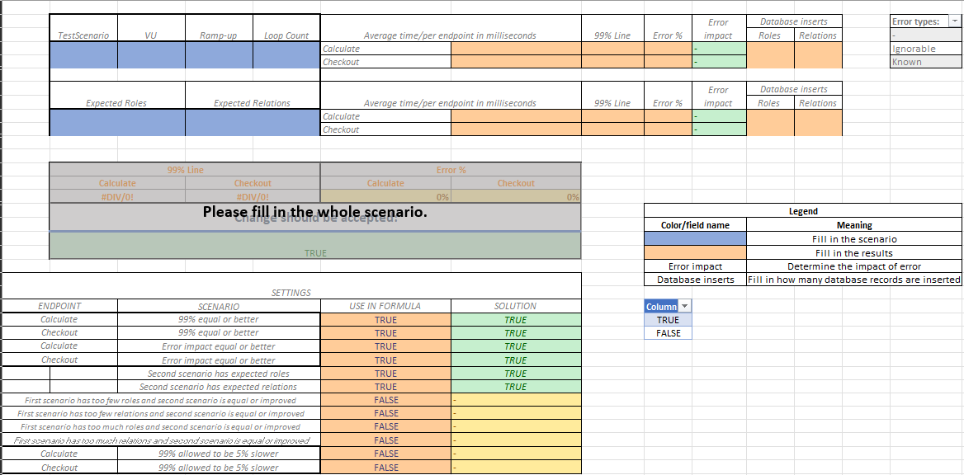964x475 pixels.
Task: Toggle Second scenario has expected roles value
Action: pos(385,373)
